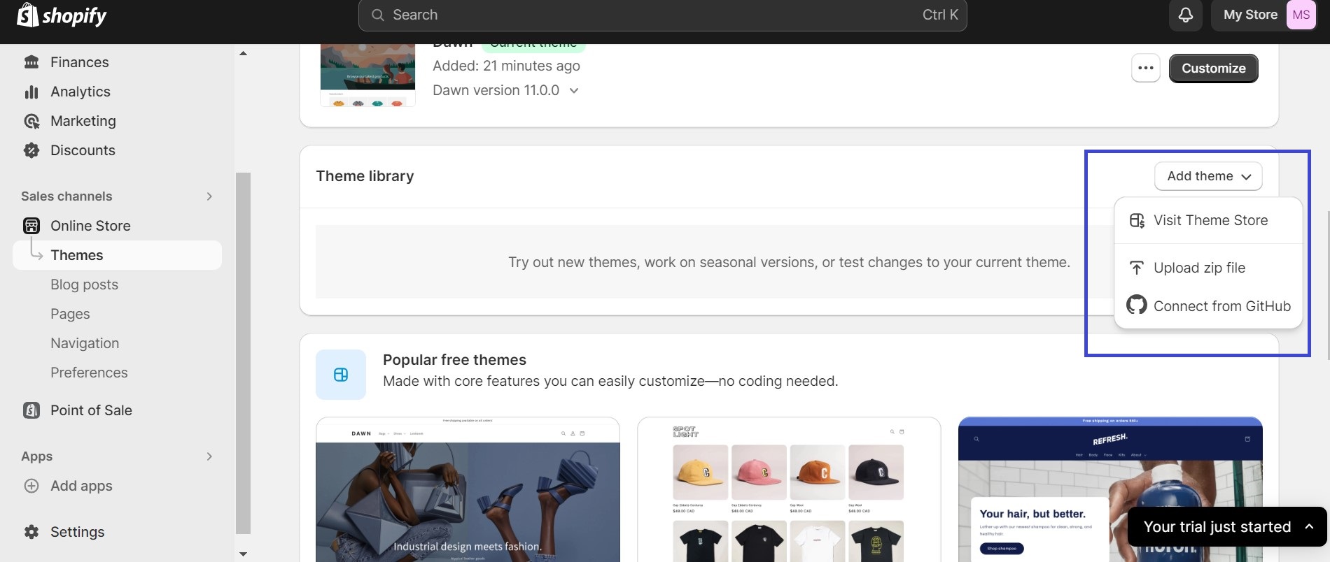This screenshot has height=562, width=1330.
Task: Toggle the Add theme dropdown
Action: 1208,176
